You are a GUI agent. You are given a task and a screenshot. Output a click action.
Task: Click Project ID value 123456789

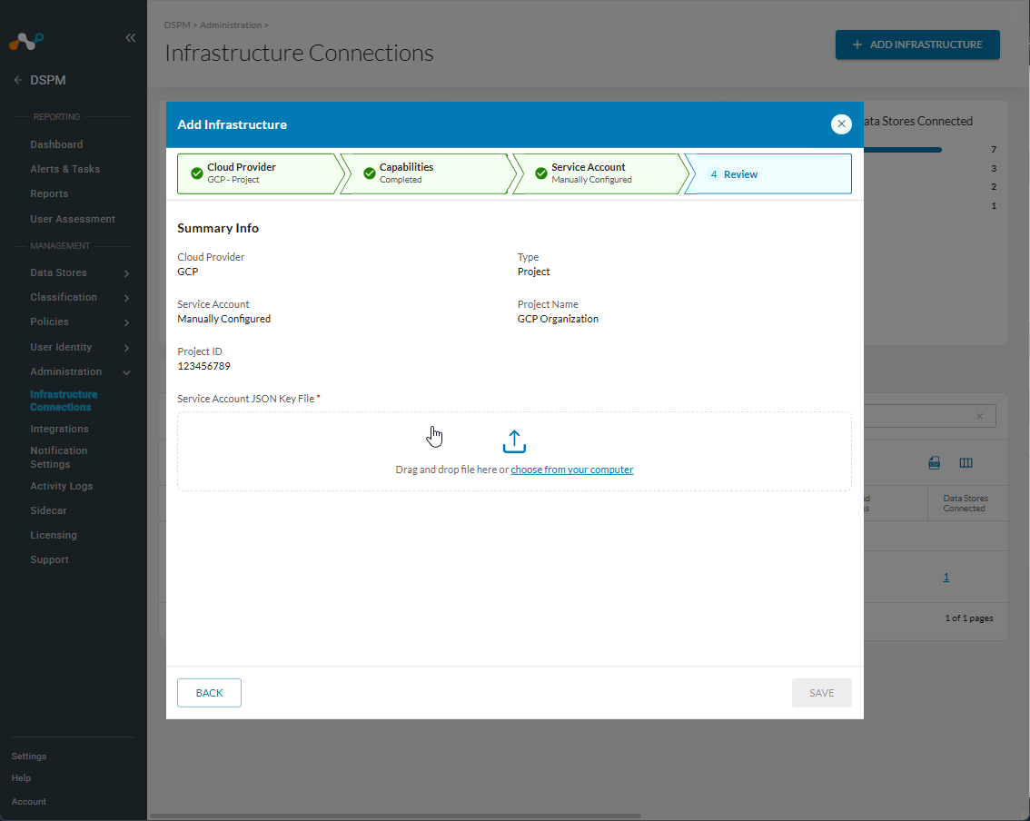pyautogui.click(x=203, y=366)
